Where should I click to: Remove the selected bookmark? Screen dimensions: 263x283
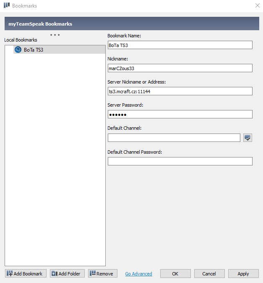coord(103,274)
